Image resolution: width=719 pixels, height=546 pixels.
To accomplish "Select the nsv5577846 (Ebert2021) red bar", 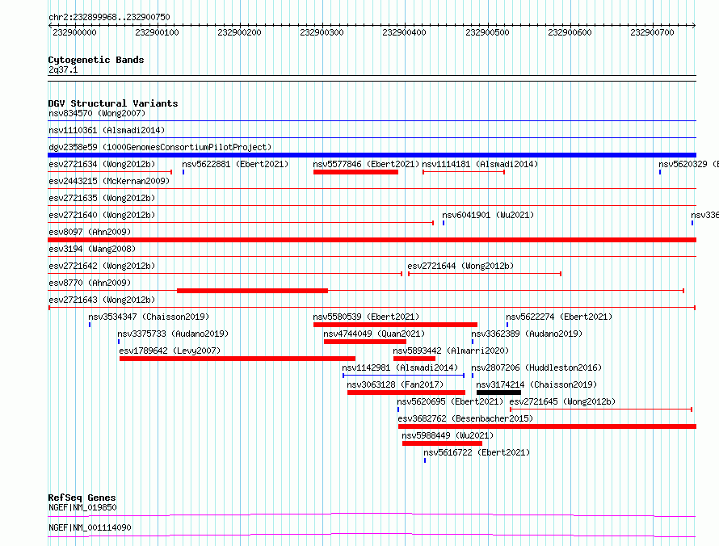I will tap(355, 172).
